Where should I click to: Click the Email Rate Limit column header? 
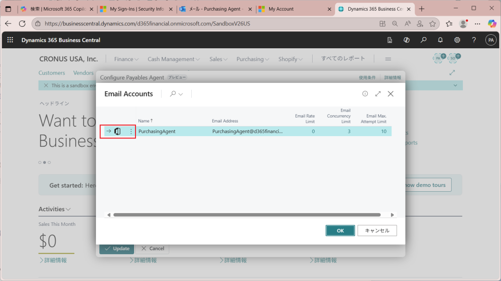point(305,119)
